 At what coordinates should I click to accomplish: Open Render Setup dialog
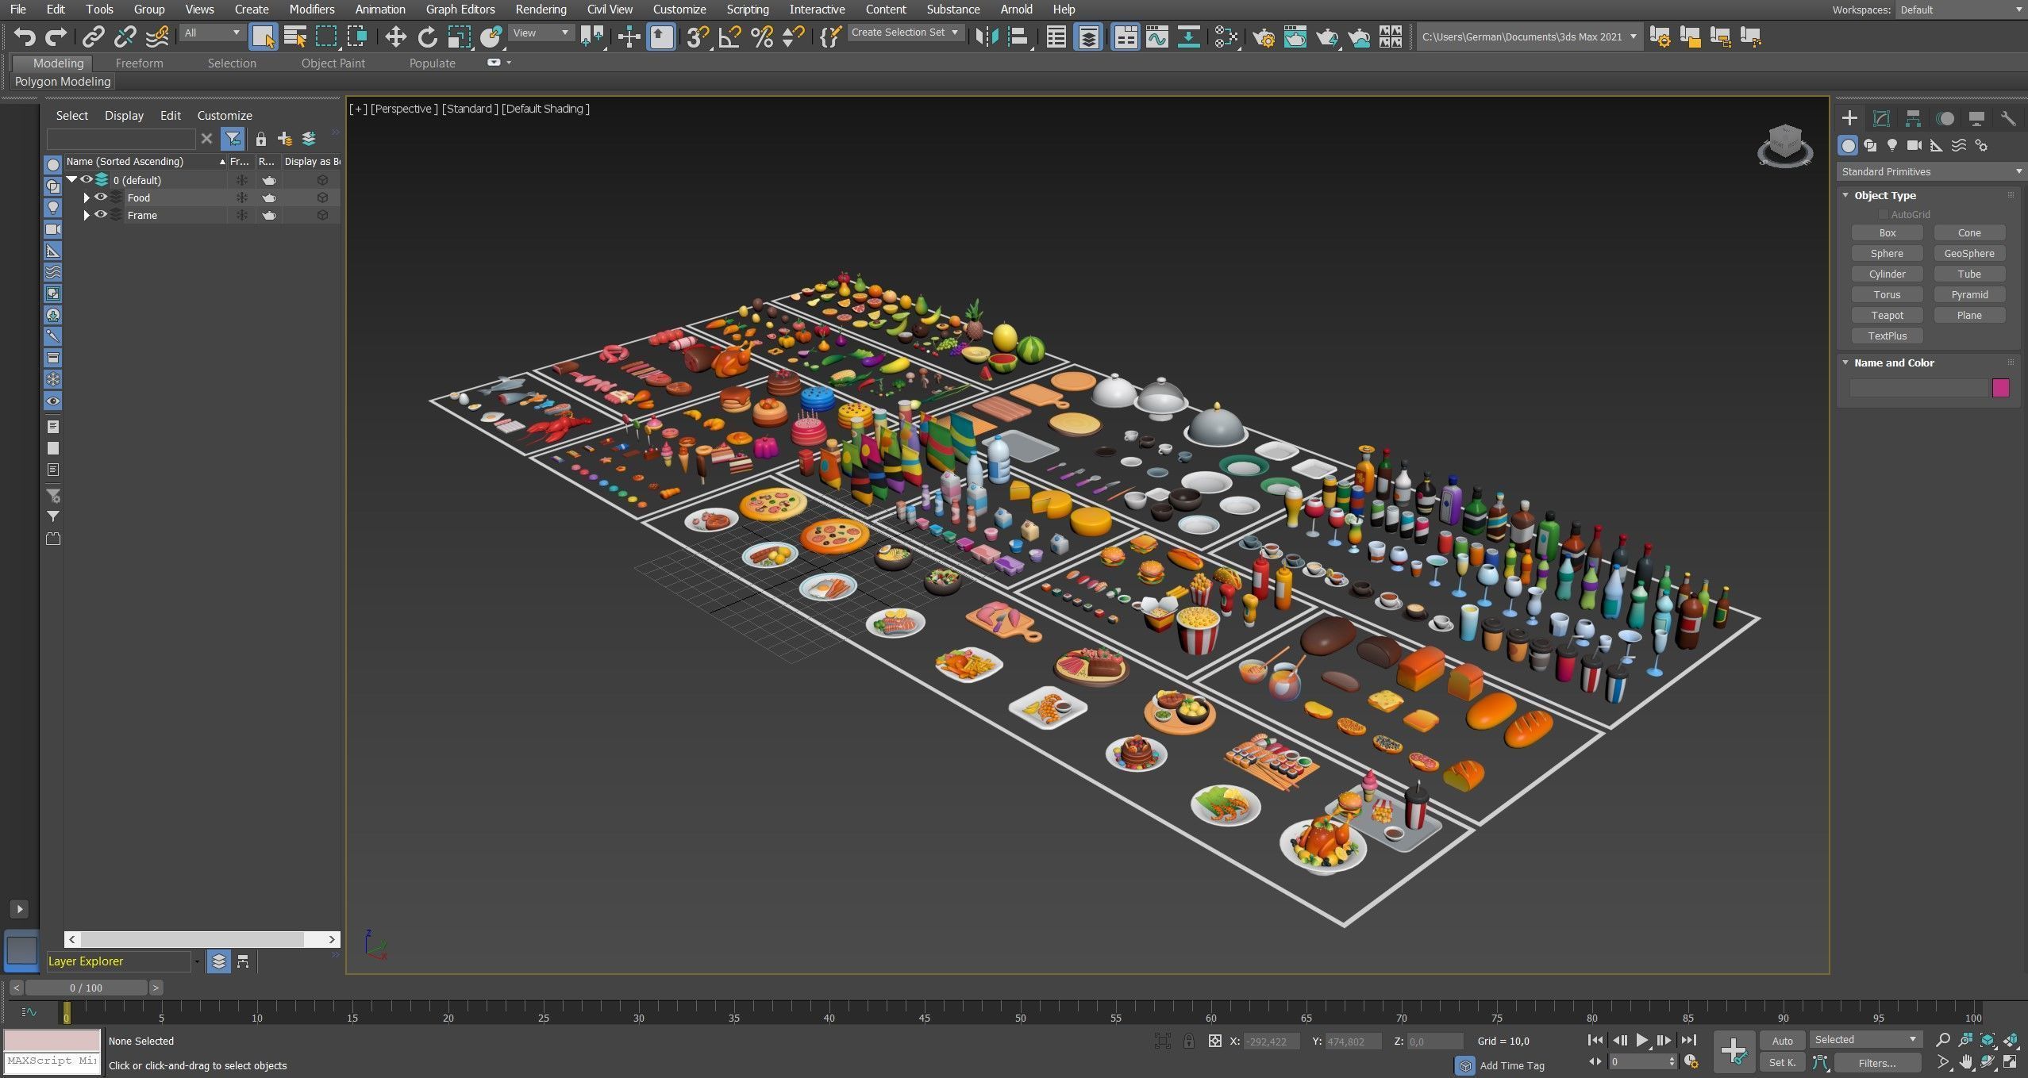1264,36
